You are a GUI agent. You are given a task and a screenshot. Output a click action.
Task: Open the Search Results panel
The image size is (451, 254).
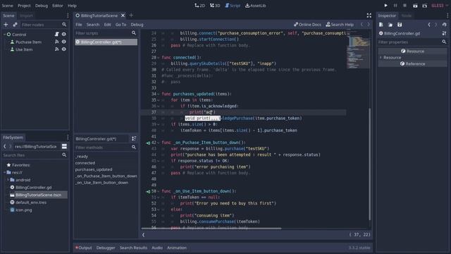click(x=133, y=248)
